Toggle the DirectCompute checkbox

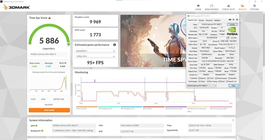(x=216, y=78)
